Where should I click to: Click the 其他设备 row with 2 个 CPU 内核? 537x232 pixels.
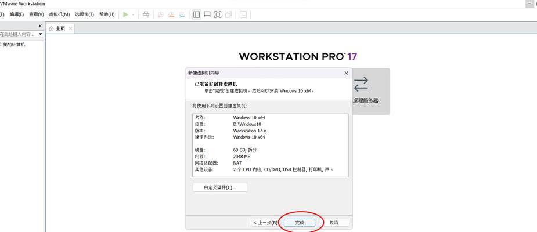click(264, 169)
